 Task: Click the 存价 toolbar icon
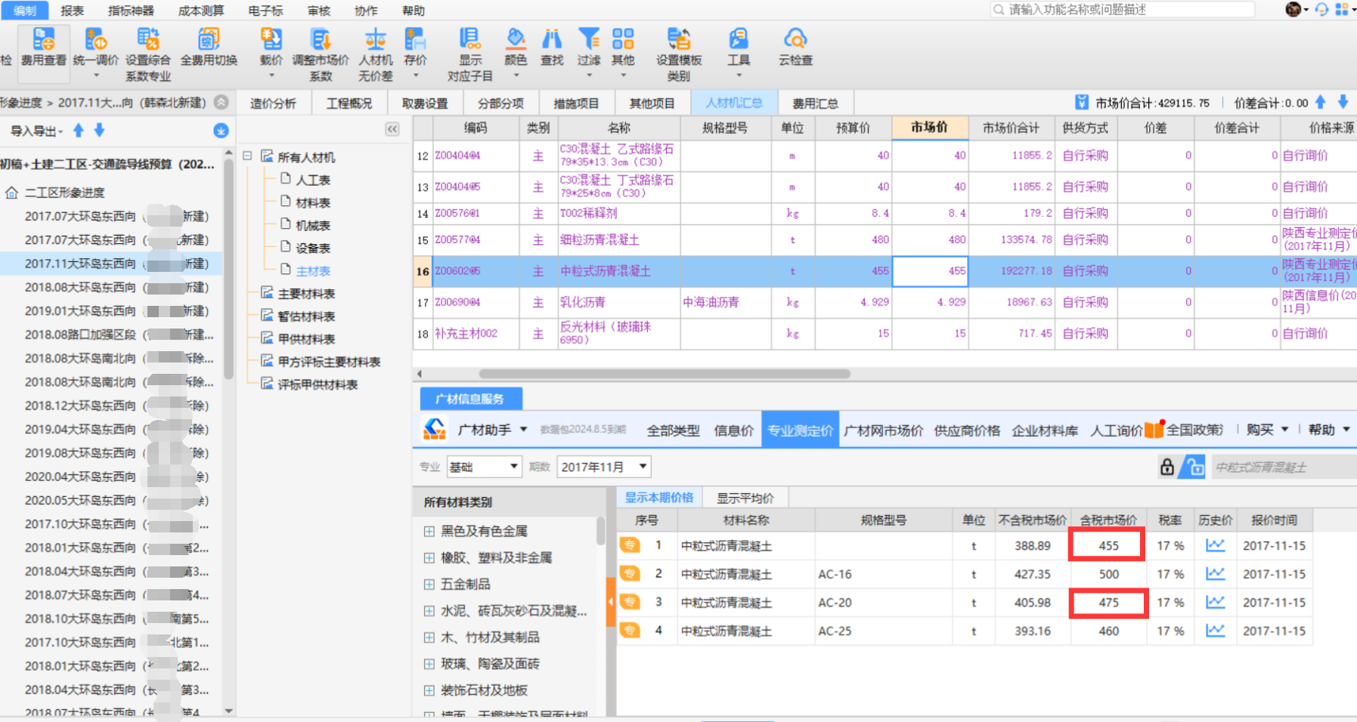click(415, 53)
